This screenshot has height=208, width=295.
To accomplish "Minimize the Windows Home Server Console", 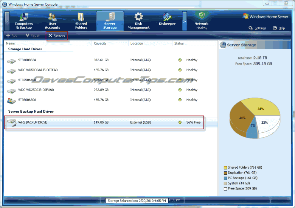I will pyautogui.click(x=267, y=3).
